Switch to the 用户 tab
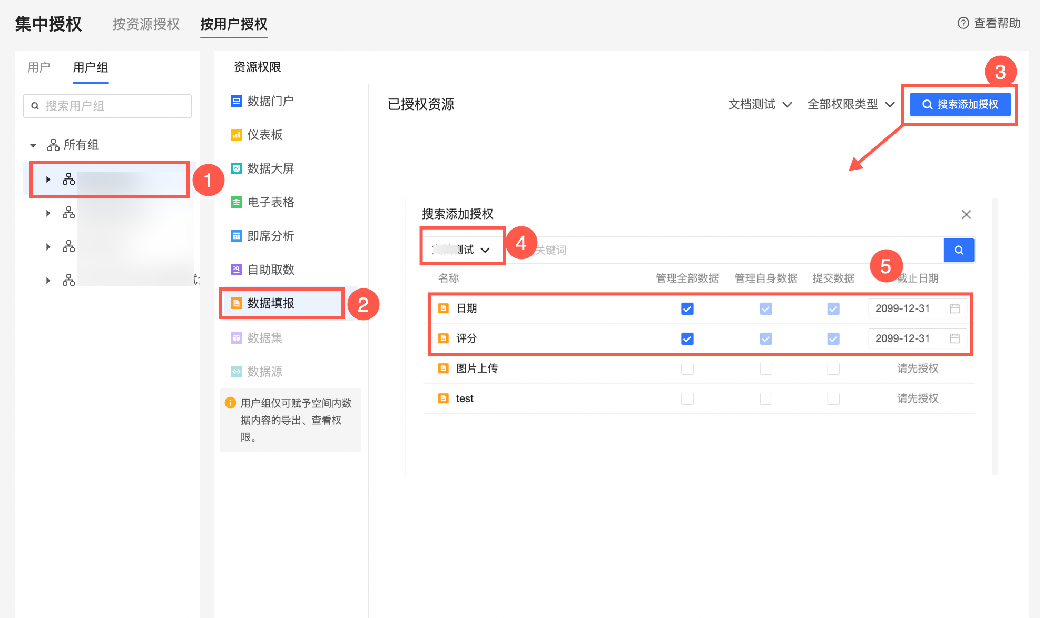The height and width of the screenshot is (618, 1043). click(38, 67)
